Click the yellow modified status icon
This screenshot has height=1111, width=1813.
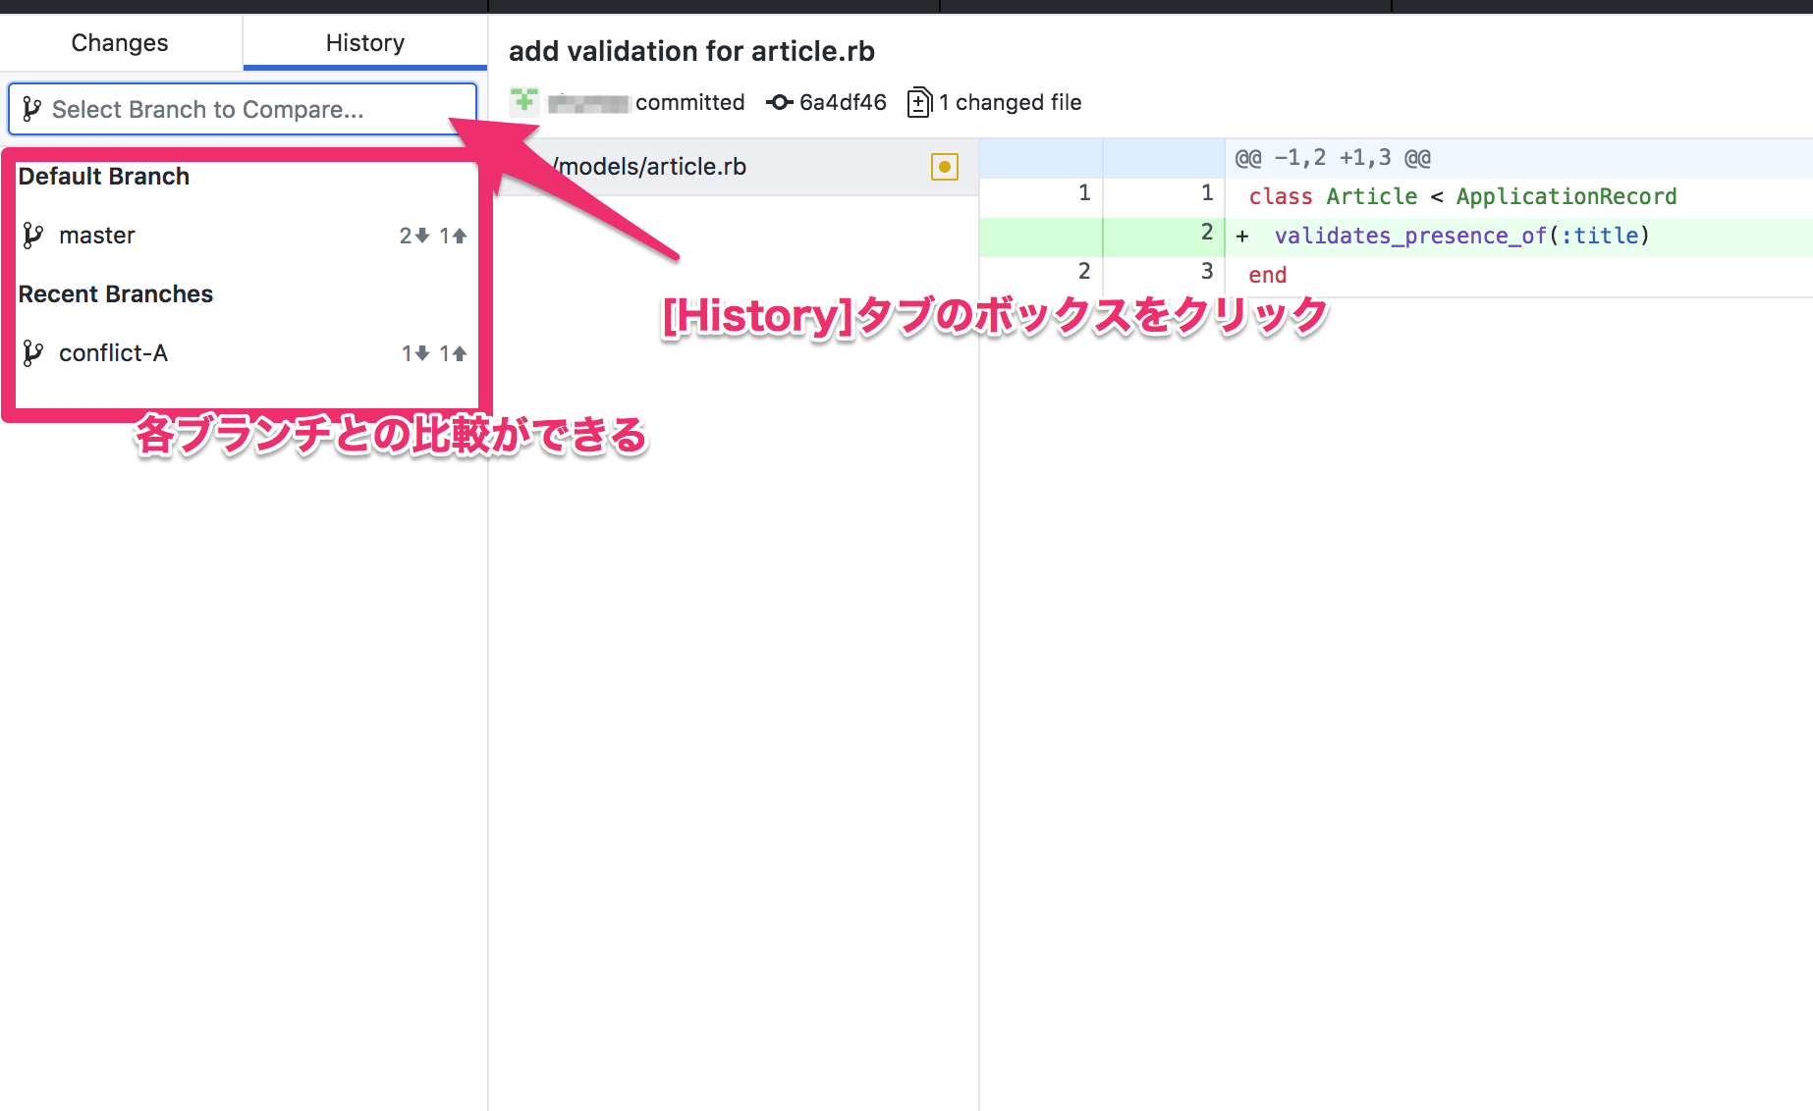[944, 167]
